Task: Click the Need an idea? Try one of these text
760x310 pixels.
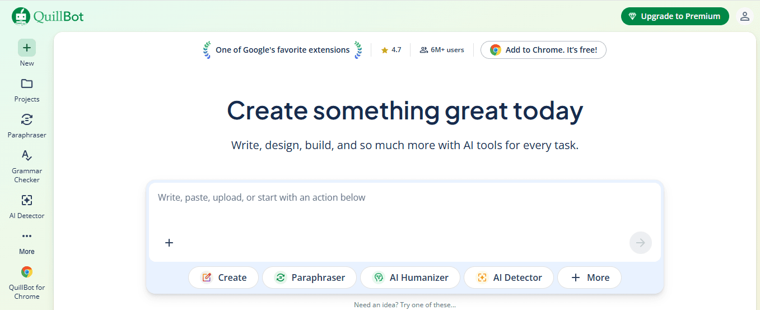Action: coord(405,305)
